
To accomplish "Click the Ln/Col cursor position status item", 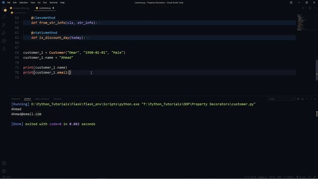I will coord(250,177).
